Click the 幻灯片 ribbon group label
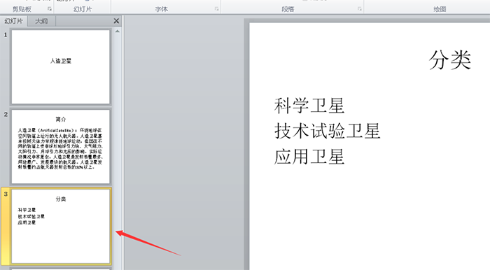 click(83, 9)
